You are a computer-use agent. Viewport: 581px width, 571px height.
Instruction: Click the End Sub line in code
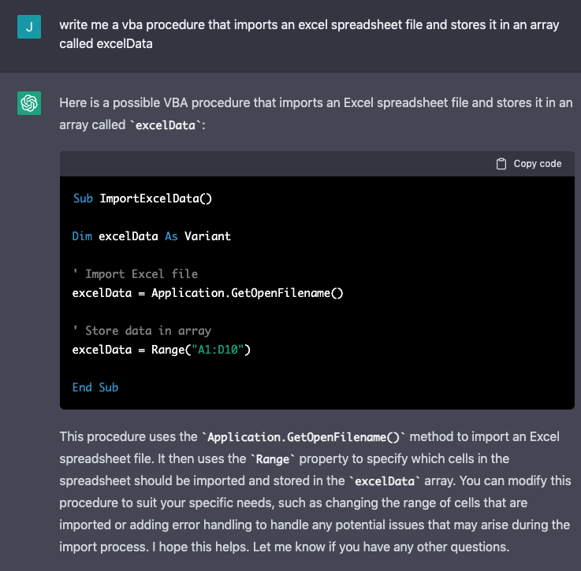tap(95, 387)
